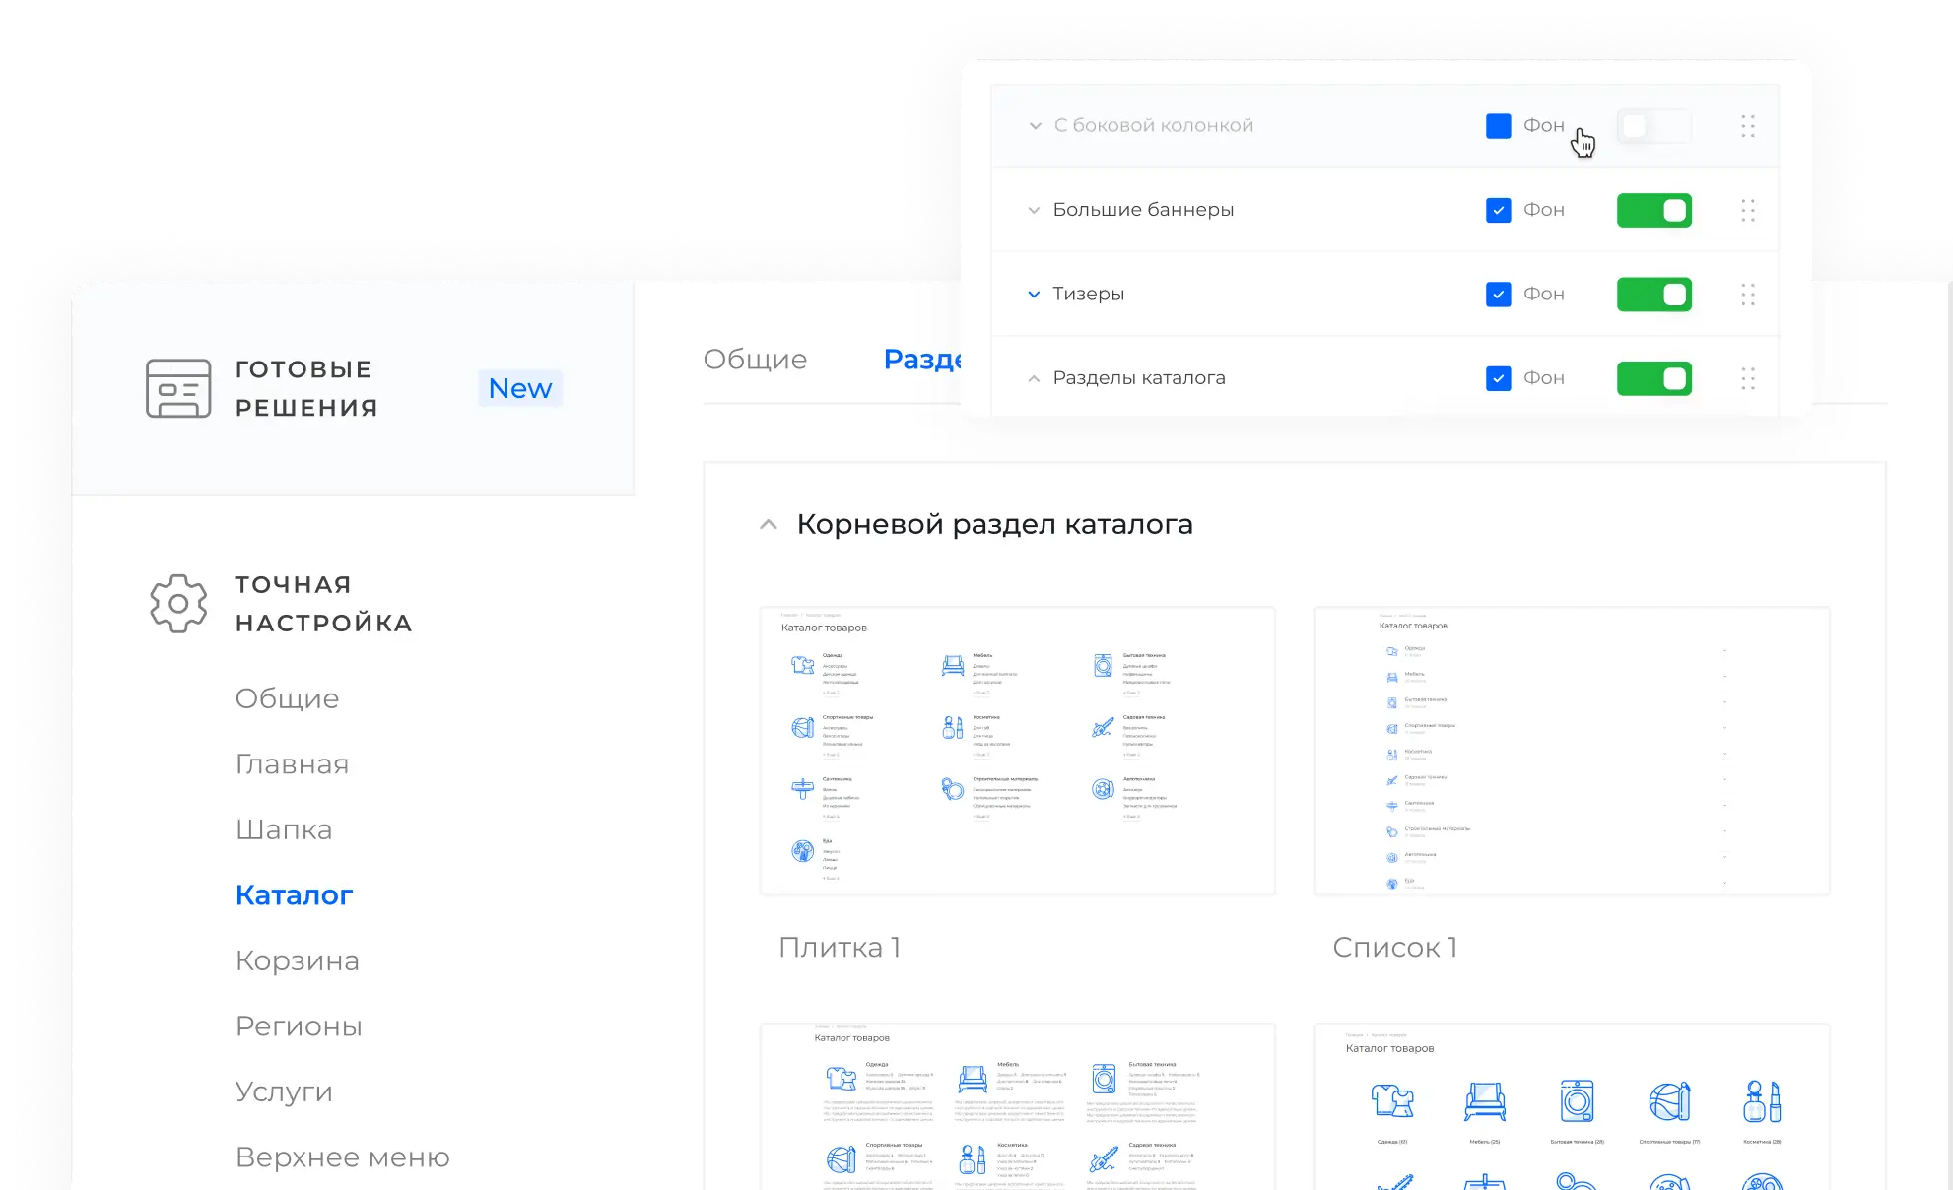
Task: Select the Плитка 1 layout thumbnail
Action: point(1017,751)
